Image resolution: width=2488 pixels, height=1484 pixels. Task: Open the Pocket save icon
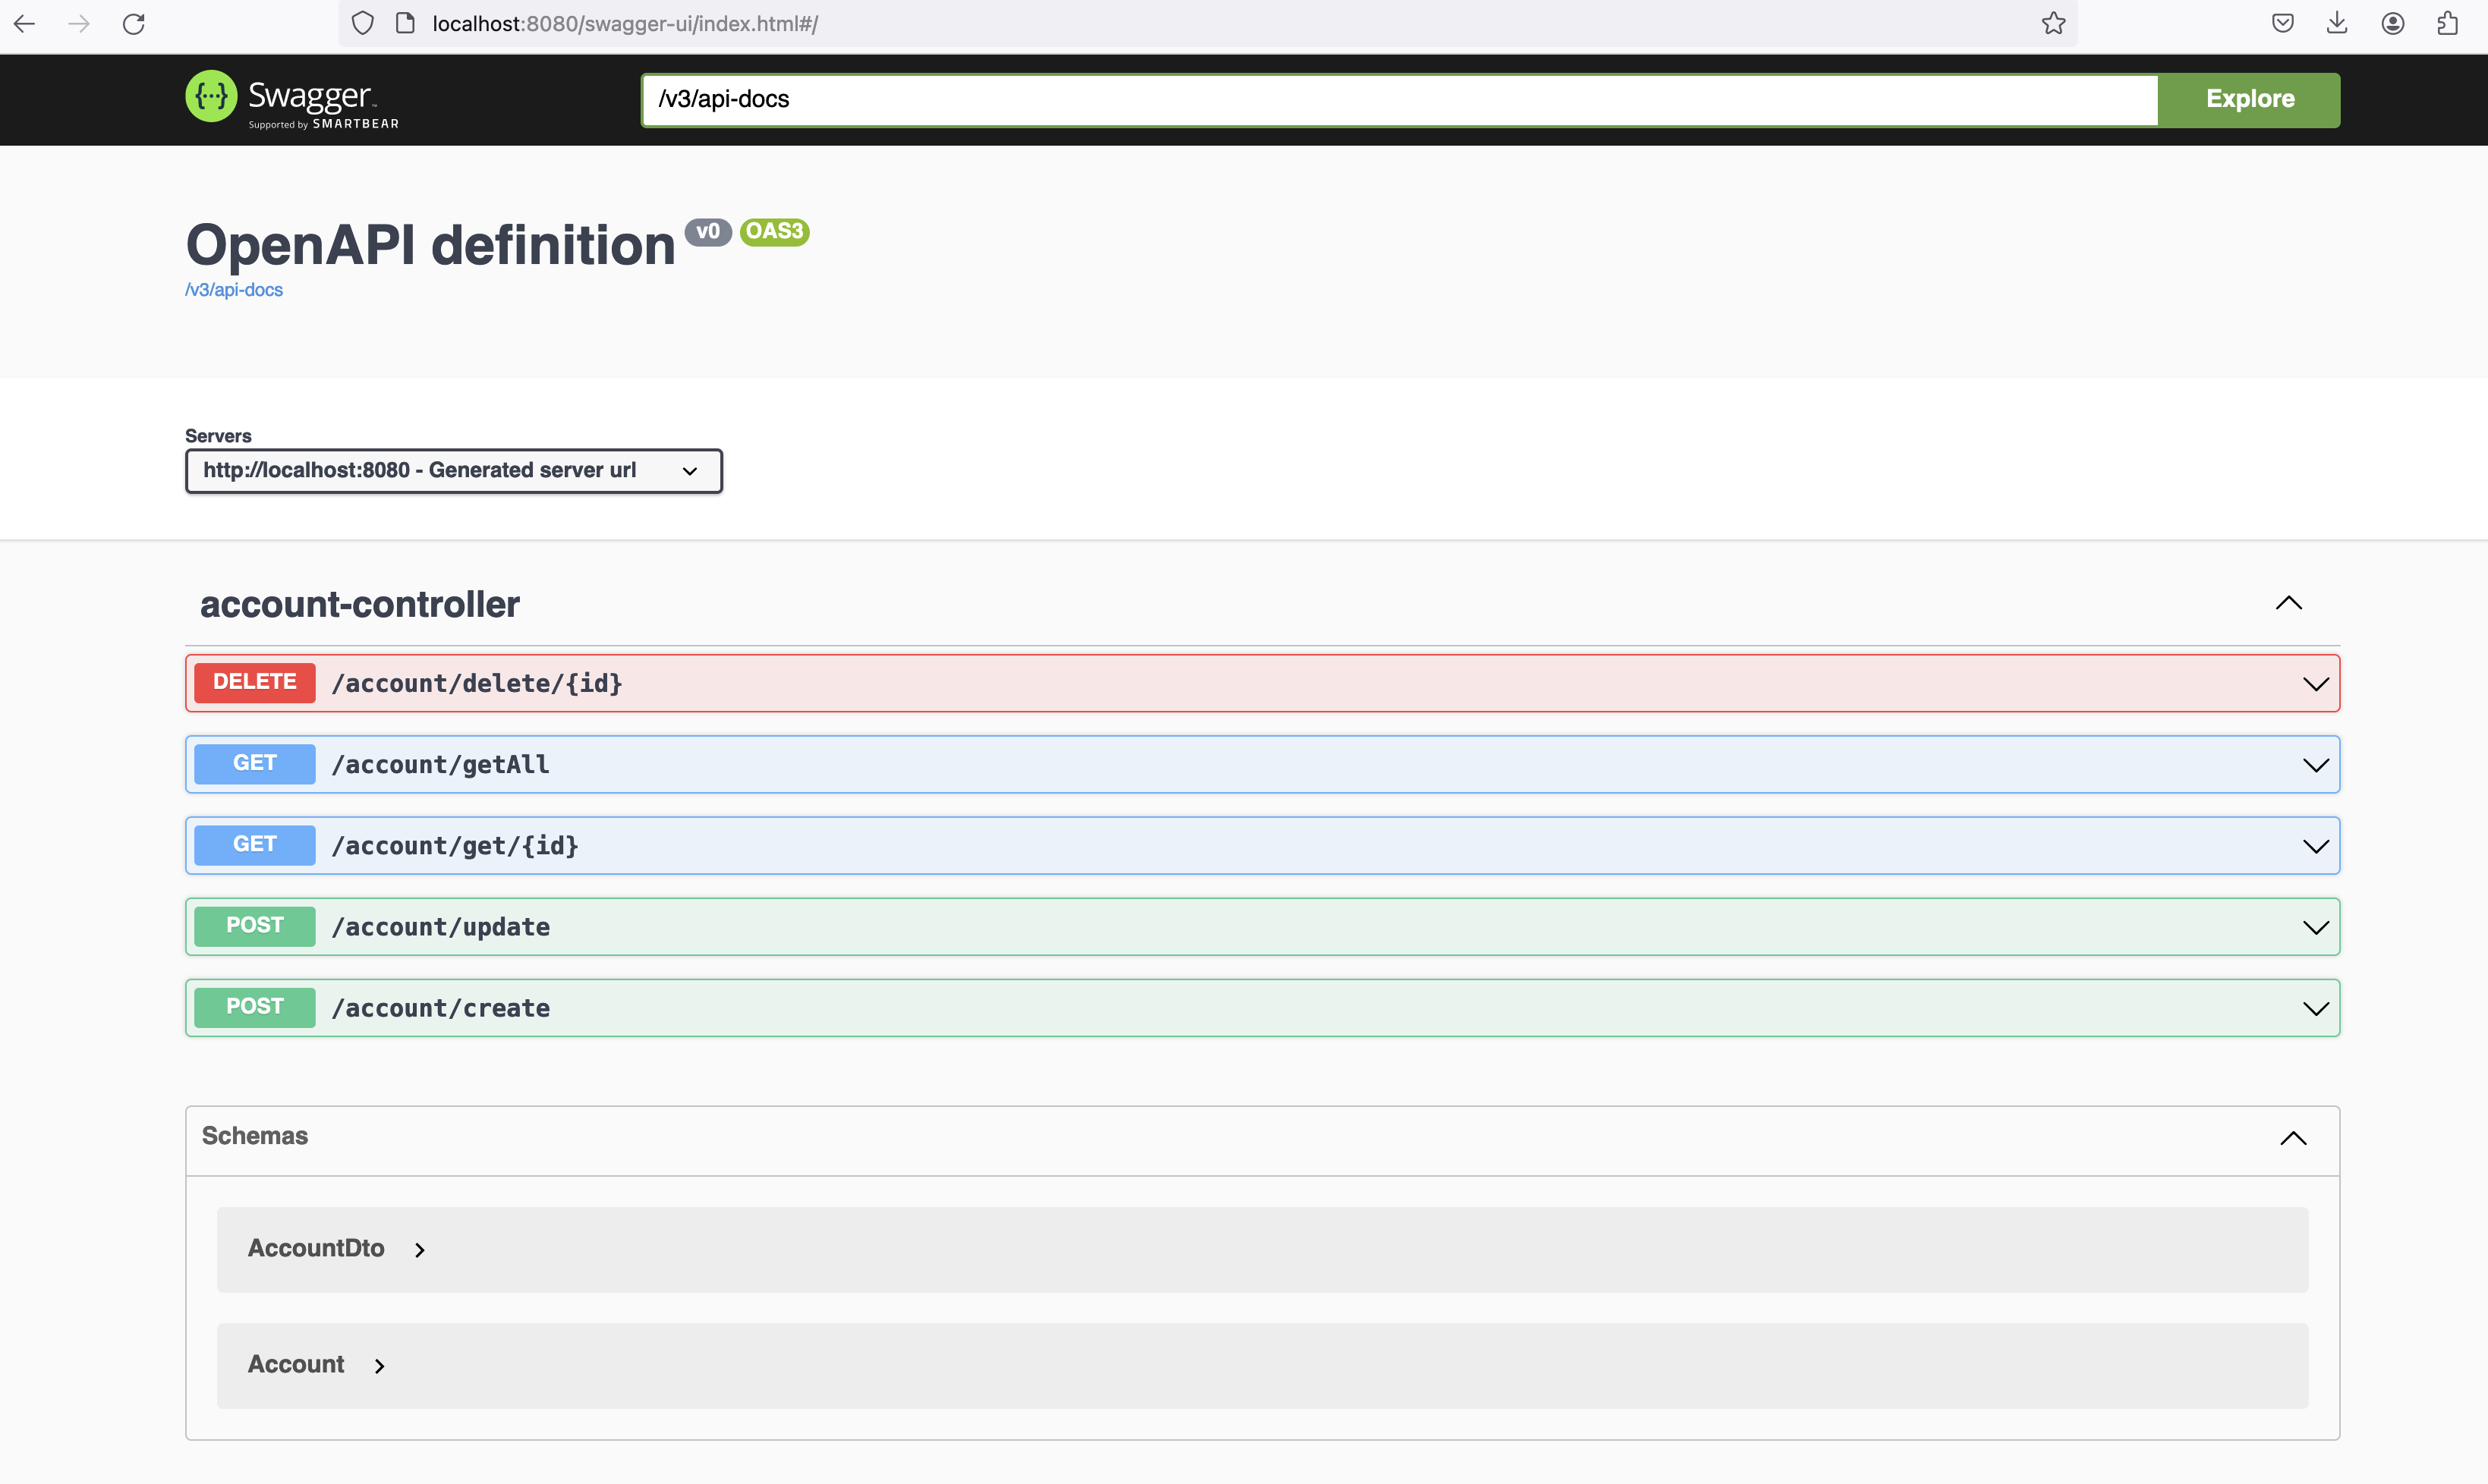2282,24
